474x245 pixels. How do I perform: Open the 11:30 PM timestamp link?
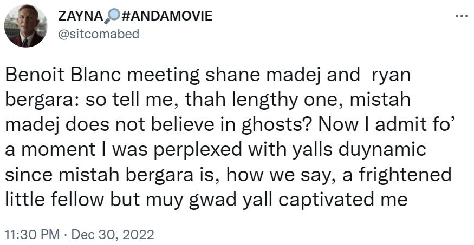31,235
